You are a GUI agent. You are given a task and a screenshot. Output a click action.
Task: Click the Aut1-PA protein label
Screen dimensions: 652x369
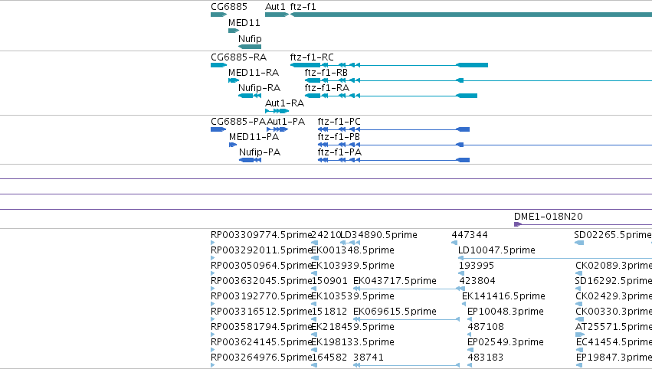point(286,121)
